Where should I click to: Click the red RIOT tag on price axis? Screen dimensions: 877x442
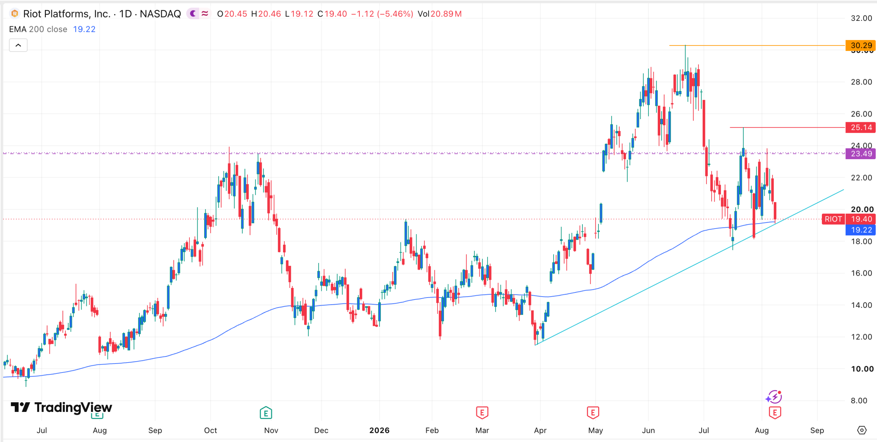click(x=833, y=219)
